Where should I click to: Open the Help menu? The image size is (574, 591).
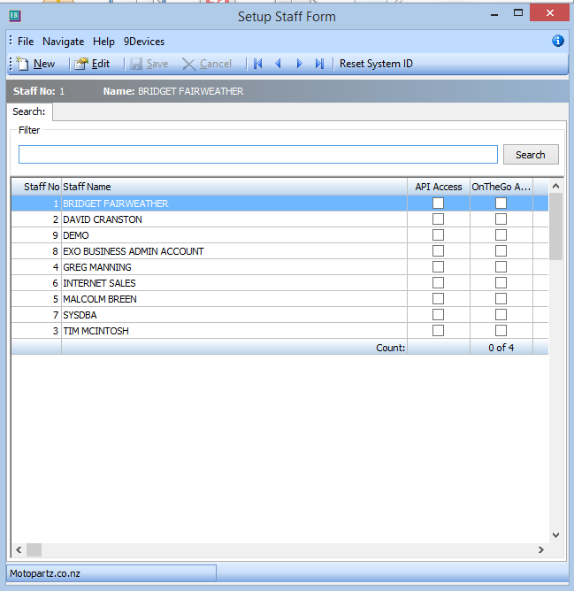[103, 42]
